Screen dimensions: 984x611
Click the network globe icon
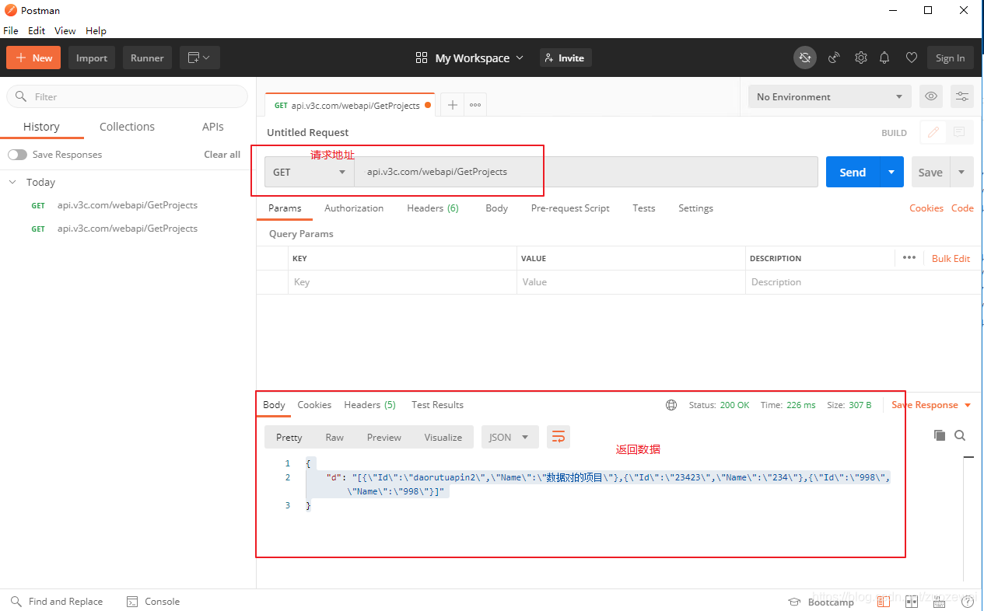671,405
